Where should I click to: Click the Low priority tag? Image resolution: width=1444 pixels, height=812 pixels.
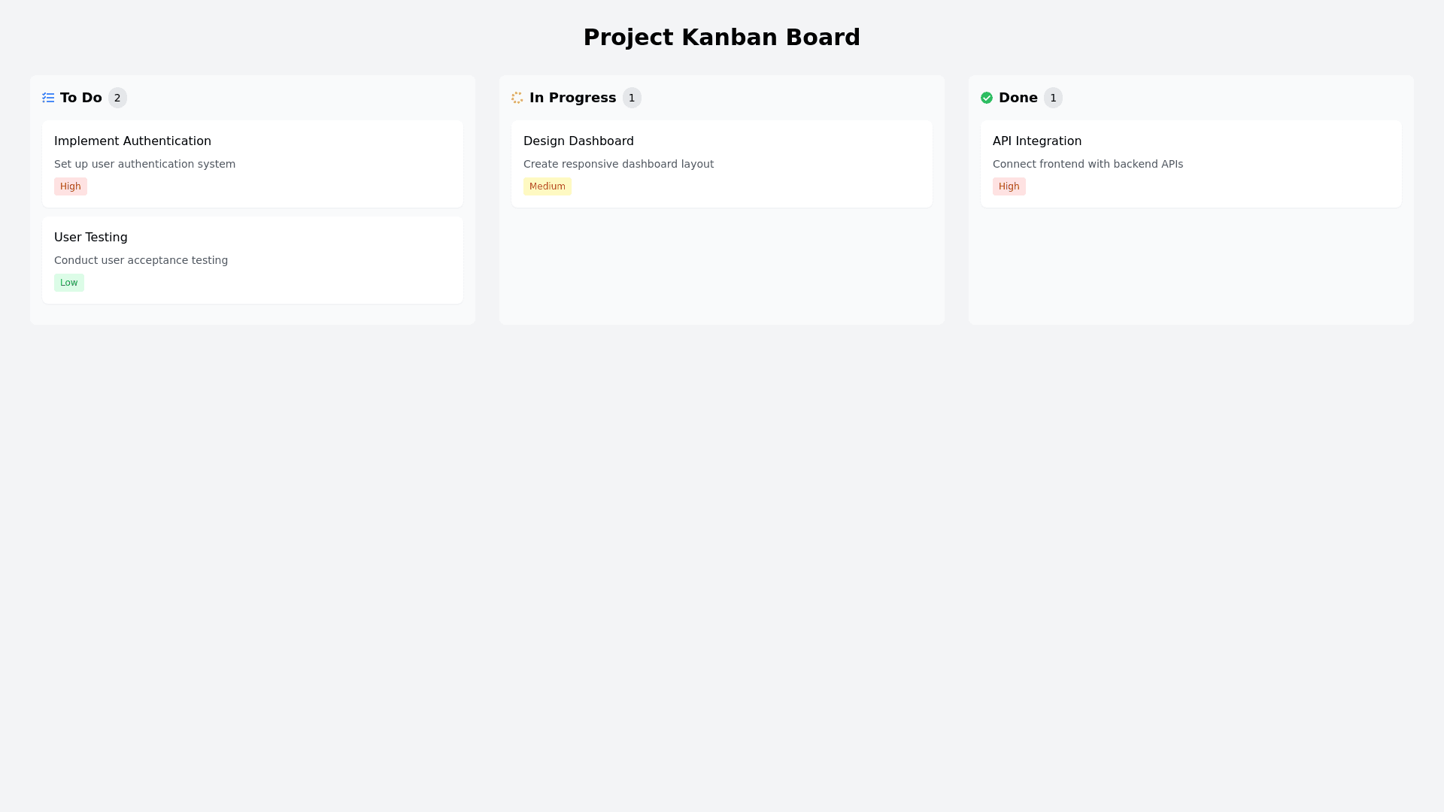click(69, 283)
